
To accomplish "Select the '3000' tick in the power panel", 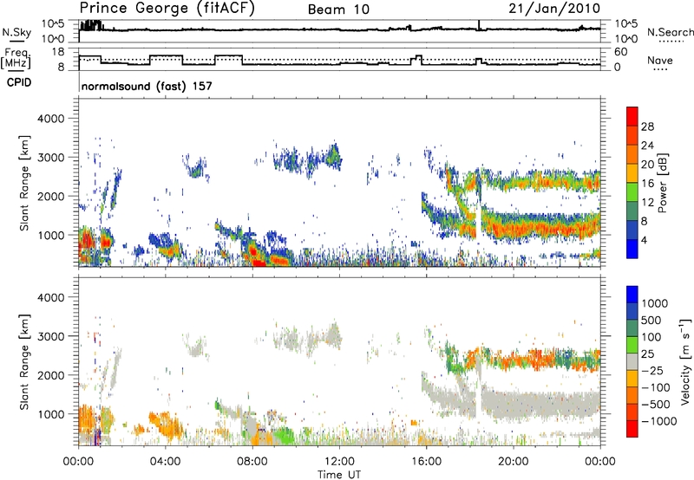I will point(51,158).
